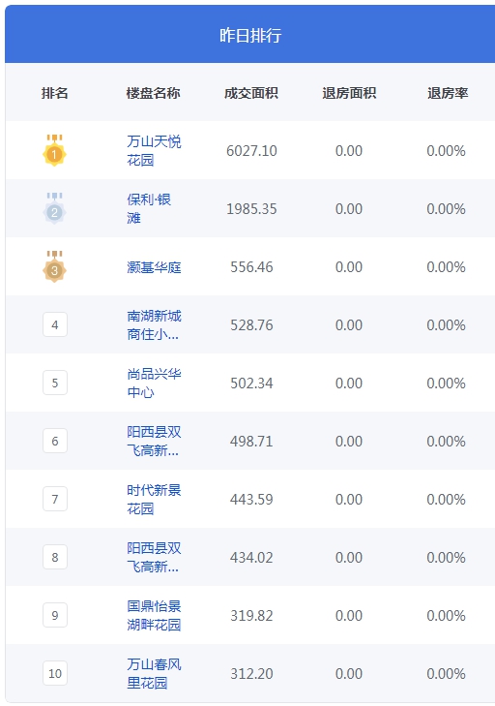Open the 万山春风里花园 property link

coord(154,673)
